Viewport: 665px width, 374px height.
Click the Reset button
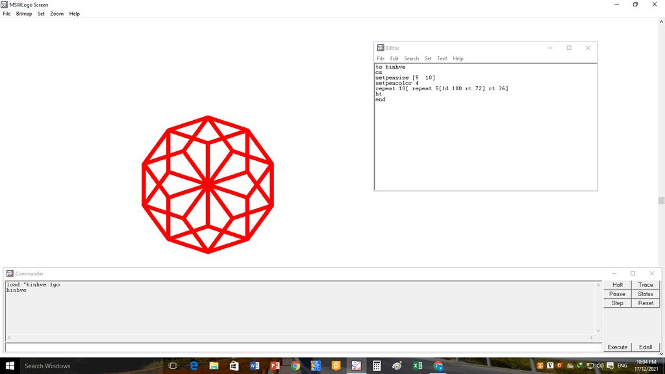click(646, 303)
